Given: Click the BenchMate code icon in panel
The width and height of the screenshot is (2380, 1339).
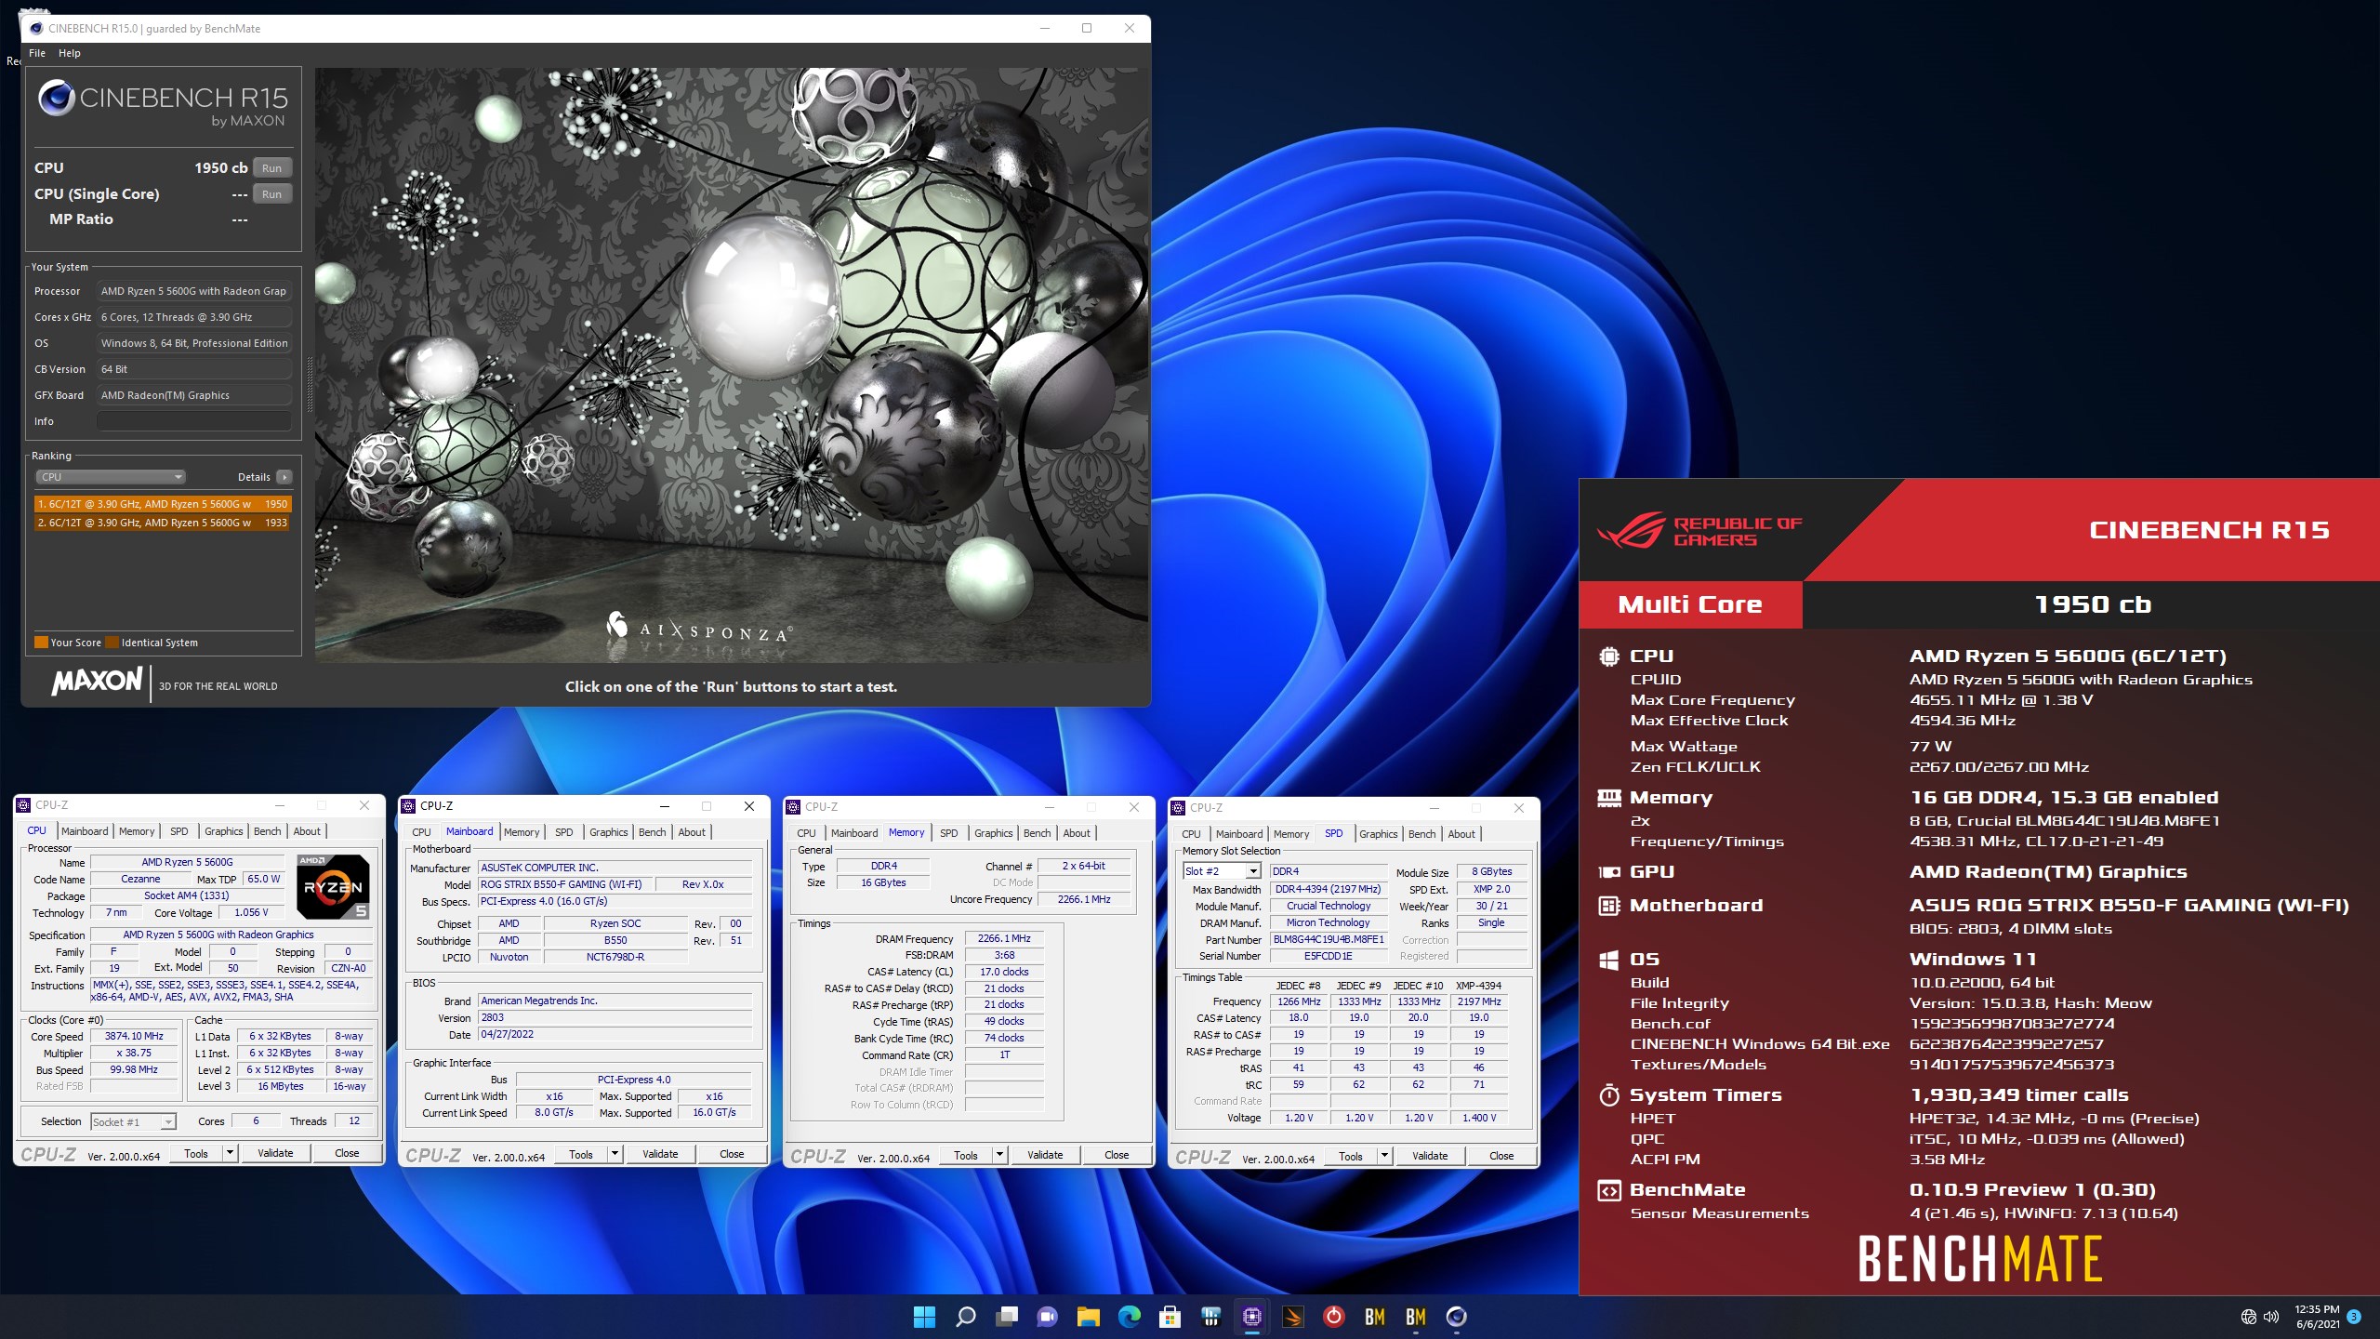Looking at the screenshot, I should pos(1609,1190).
